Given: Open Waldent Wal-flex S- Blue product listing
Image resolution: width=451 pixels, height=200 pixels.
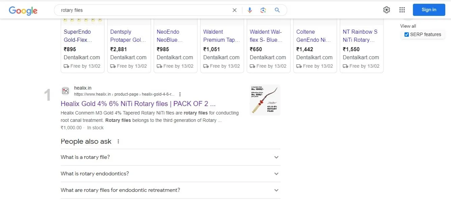Looking at the screenshot, I should (x=266, y=36).
